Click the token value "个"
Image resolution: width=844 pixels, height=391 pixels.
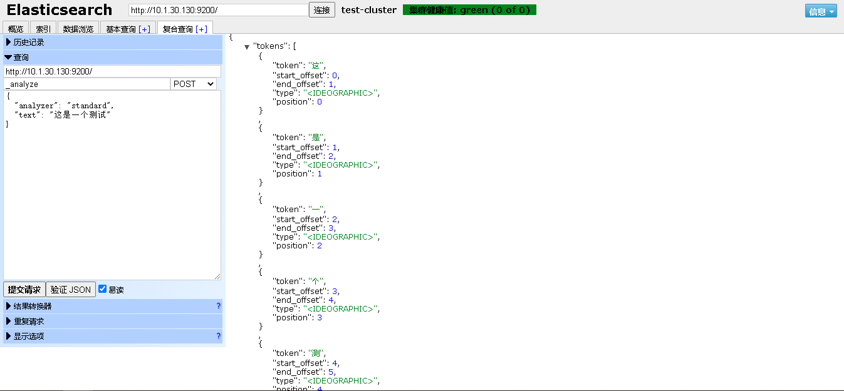point(316,282)
